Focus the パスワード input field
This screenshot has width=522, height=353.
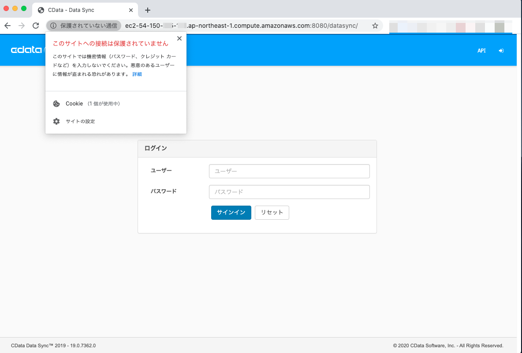coord(289,192)
